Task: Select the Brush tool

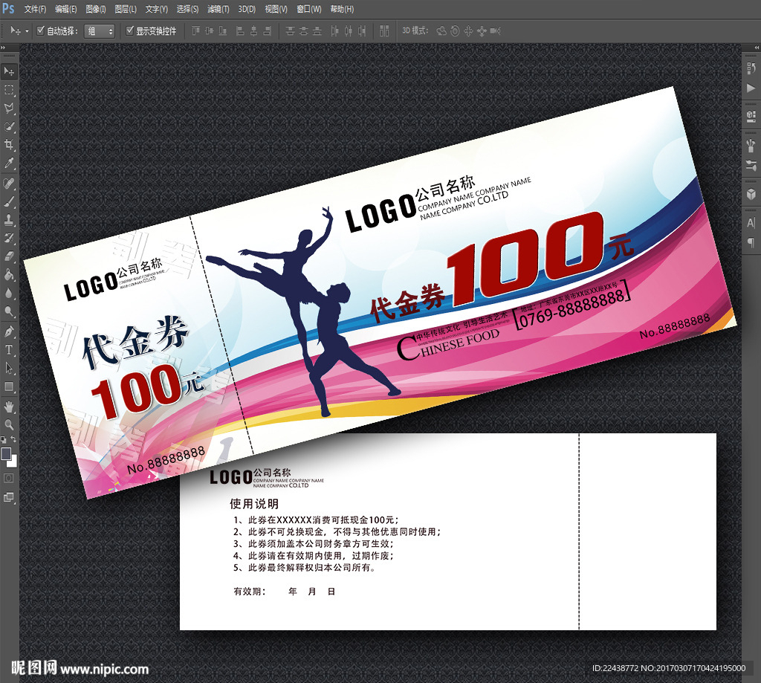Action: [9, 202]
